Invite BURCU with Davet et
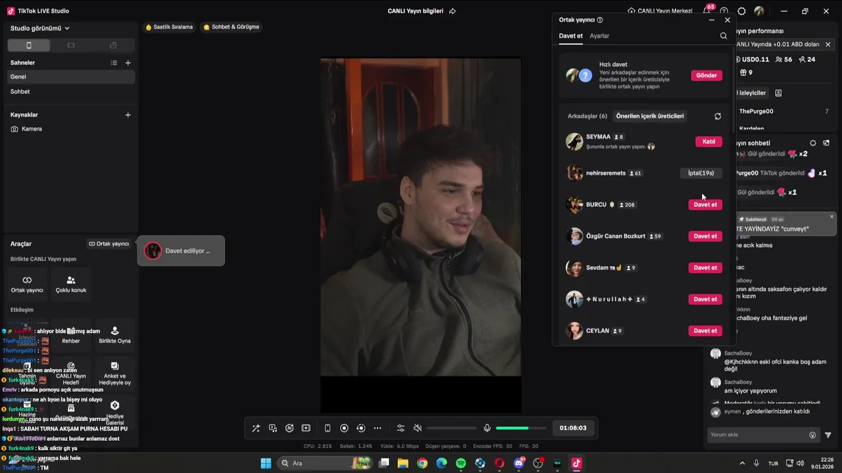Viewport: 842px width, 473px height. tap(705, 205)
